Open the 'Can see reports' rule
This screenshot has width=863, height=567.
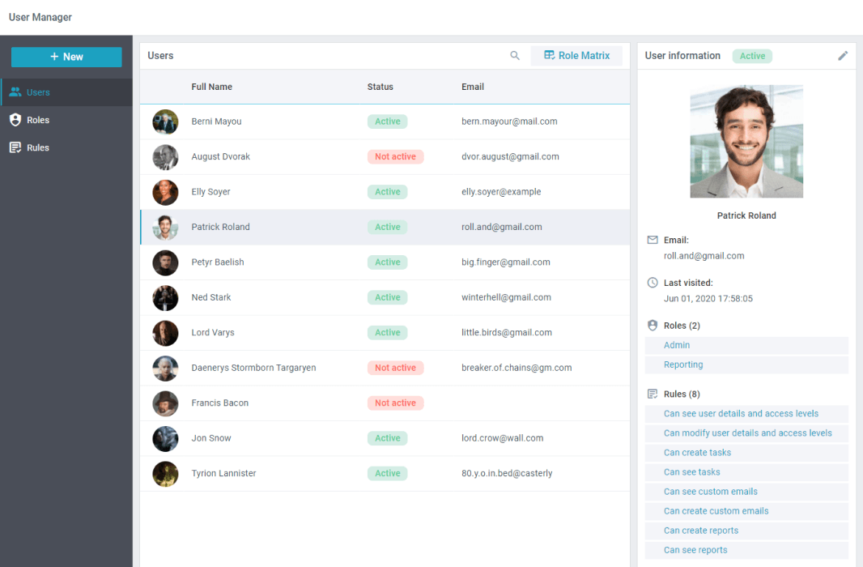coord(746,550)
